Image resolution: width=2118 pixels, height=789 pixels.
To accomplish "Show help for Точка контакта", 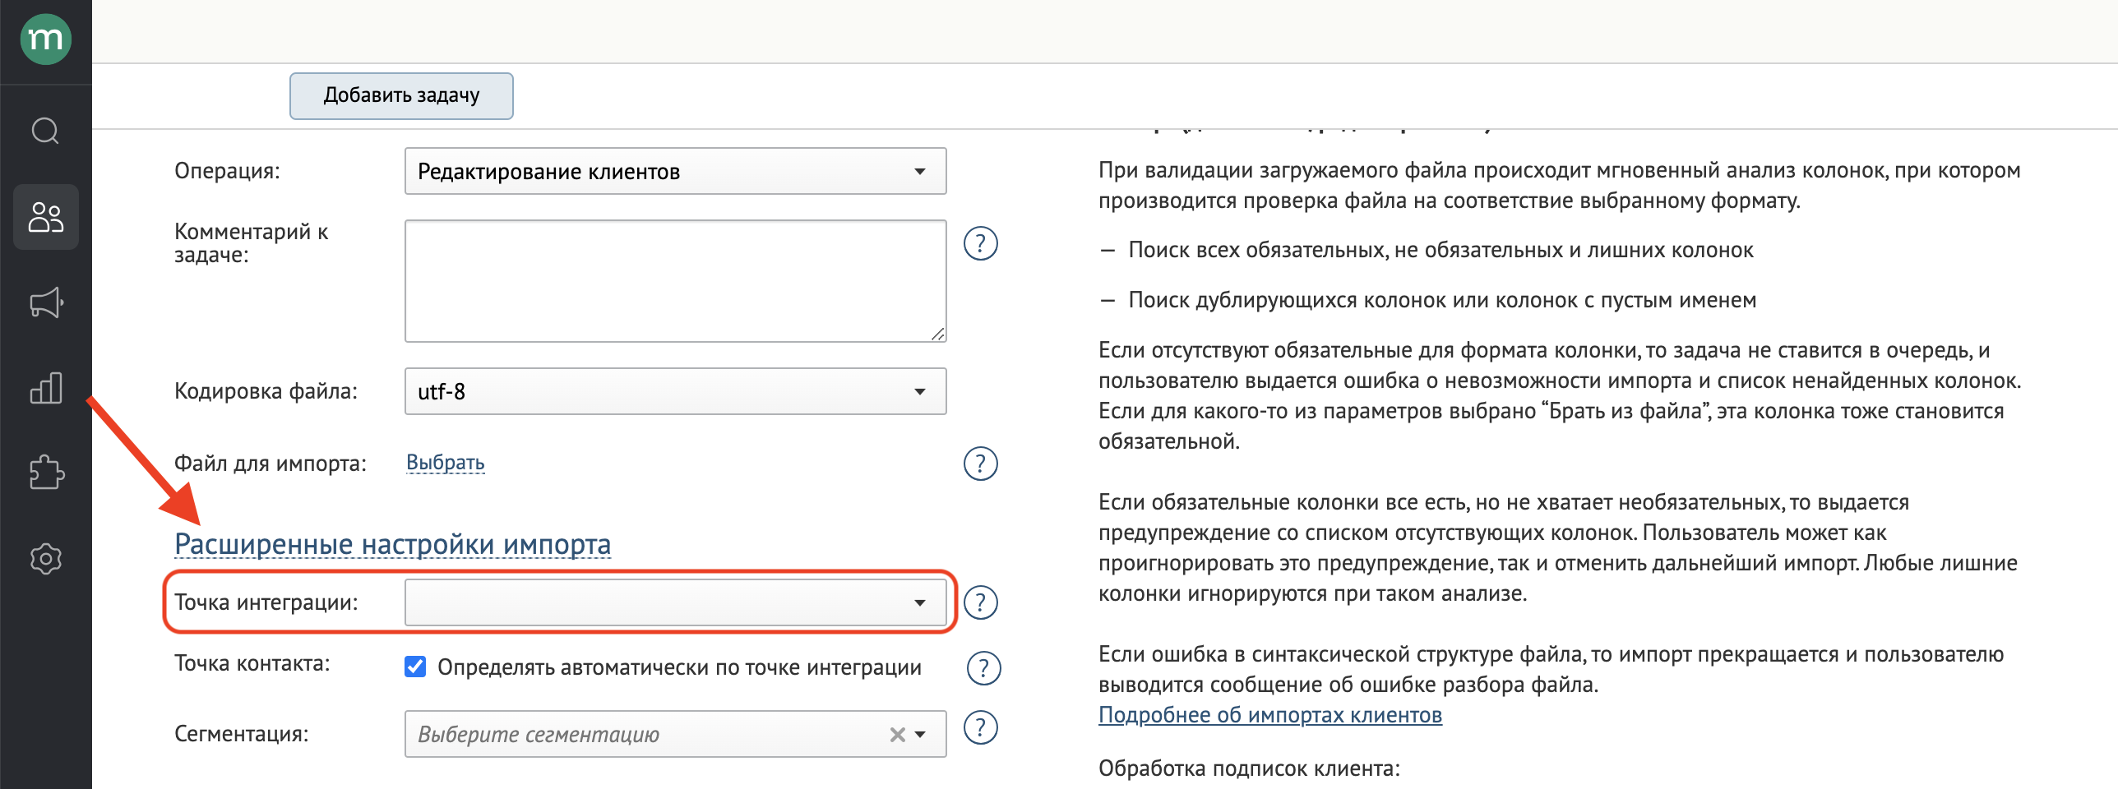I will click(983, 668).
